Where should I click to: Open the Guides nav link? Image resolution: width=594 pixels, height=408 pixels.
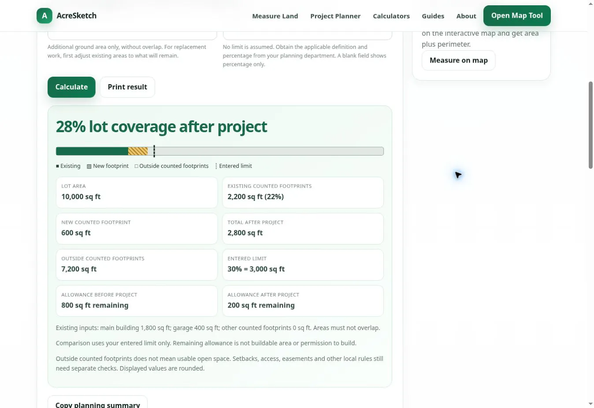(x=433, y=16)
